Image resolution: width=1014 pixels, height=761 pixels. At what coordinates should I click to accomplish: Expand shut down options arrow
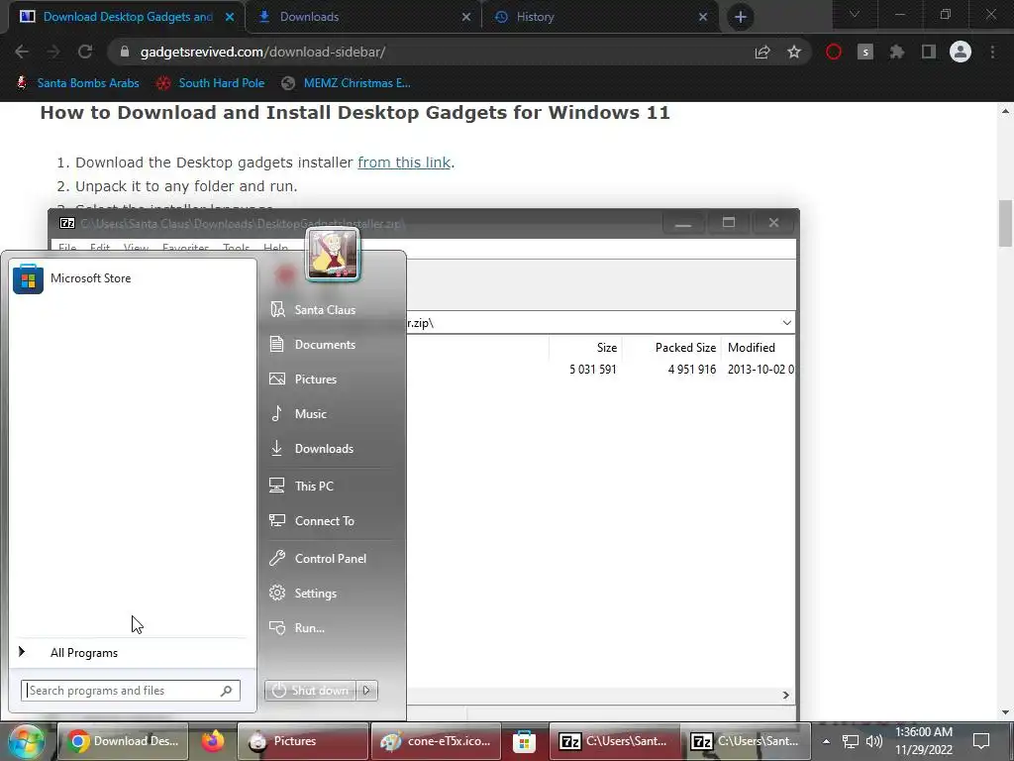pyautogui.click(x=366, y=691)
